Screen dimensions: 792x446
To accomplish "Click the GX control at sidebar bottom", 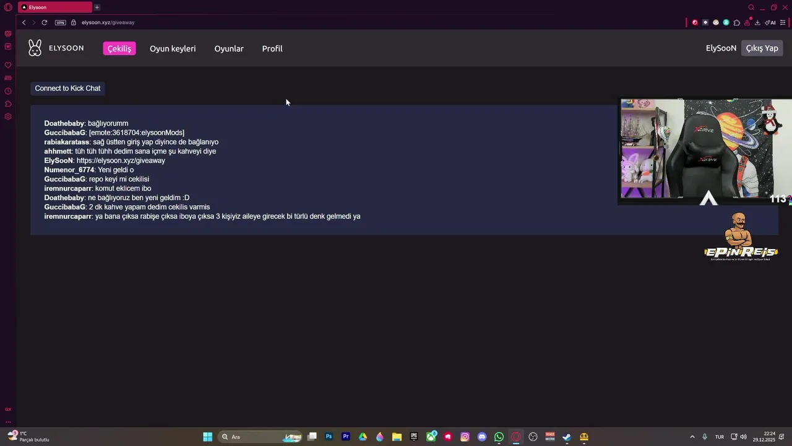I will point(8,409).
